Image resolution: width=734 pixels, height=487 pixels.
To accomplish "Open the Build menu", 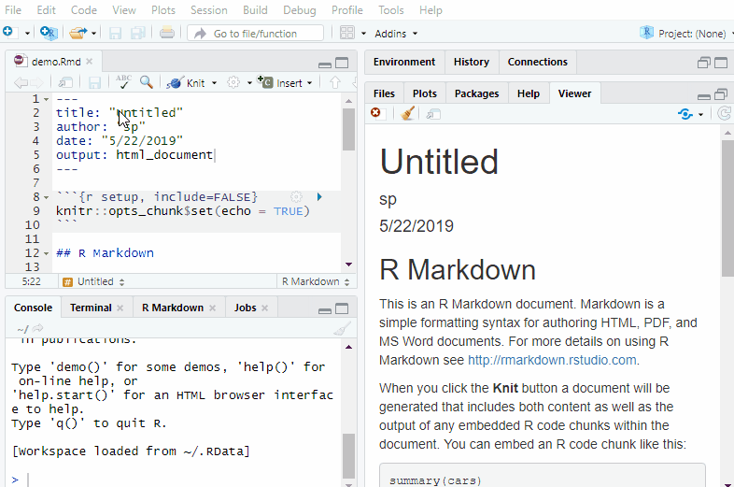I will click(x=255, y=10).
